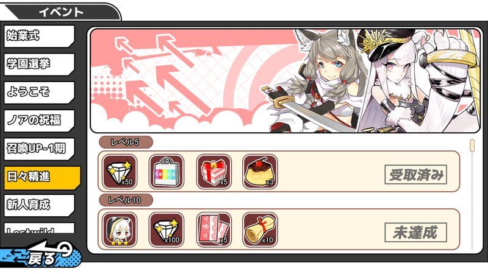Screen dimensions: 488x274
Task: Open the ようこそ event tab
Action: tap(39, 93)
